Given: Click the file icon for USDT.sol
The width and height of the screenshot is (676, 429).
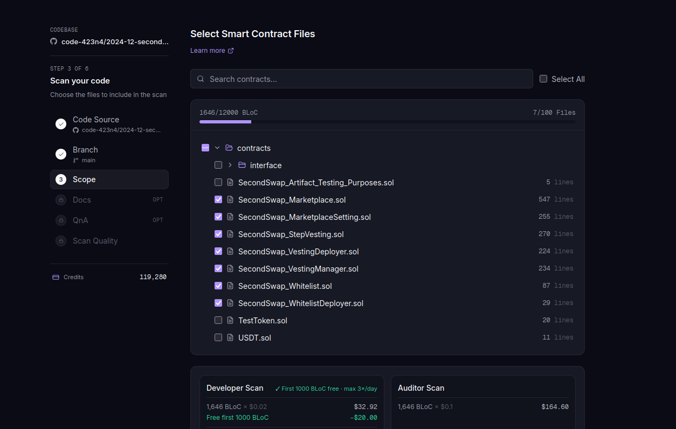Looking at the screenshot, I should pyautogui.click(x=230, y=337).
